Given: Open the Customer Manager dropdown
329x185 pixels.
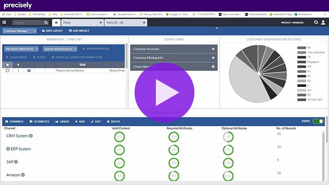Looking at the screenshot, I should (20, 31).
